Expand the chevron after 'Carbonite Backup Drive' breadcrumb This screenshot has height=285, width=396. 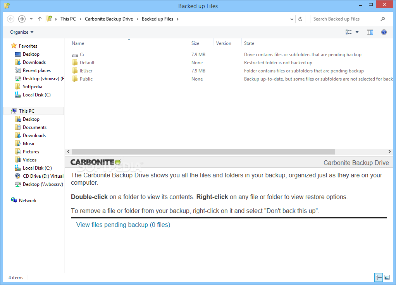[138, 19]
